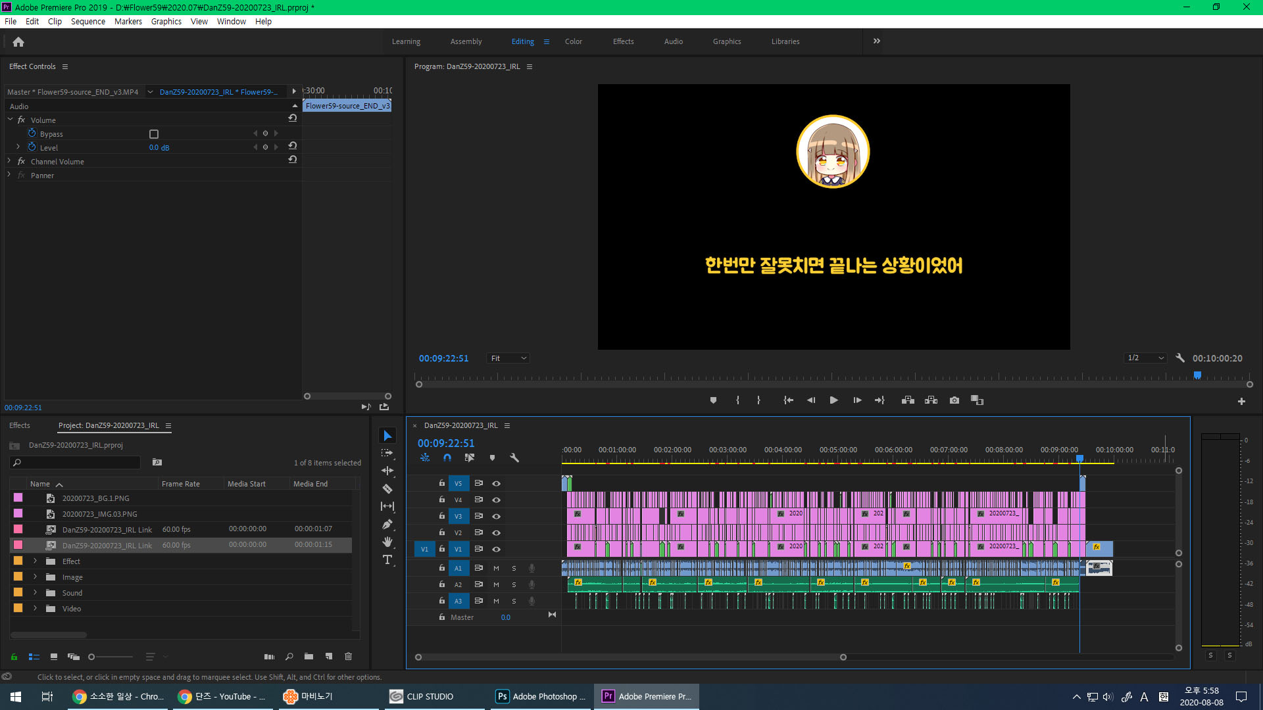Open the Graphics menu
1263x710 pixels.
tap(166, 22)
